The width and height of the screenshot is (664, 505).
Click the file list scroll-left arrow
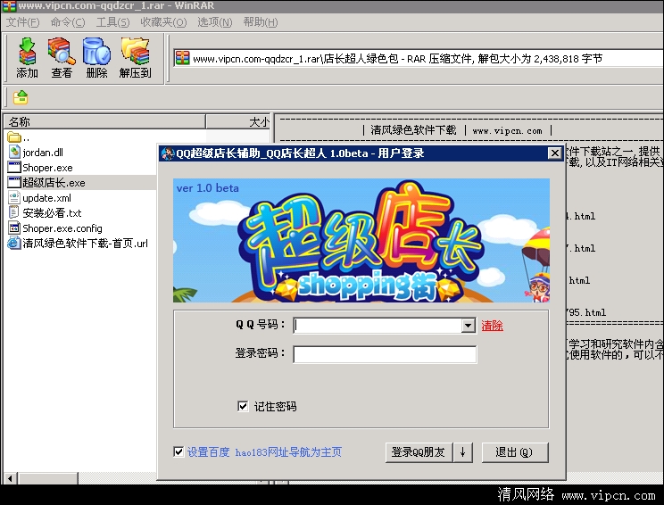[x=9, y=479]
